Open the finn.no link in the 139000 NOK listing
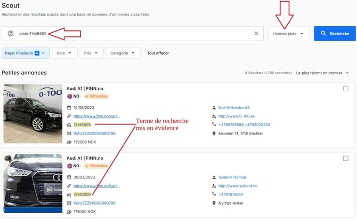 [x=97, y=116]
